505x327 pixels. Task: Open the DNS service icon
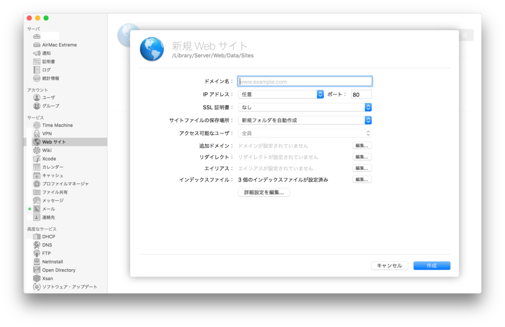pos(36,245)
